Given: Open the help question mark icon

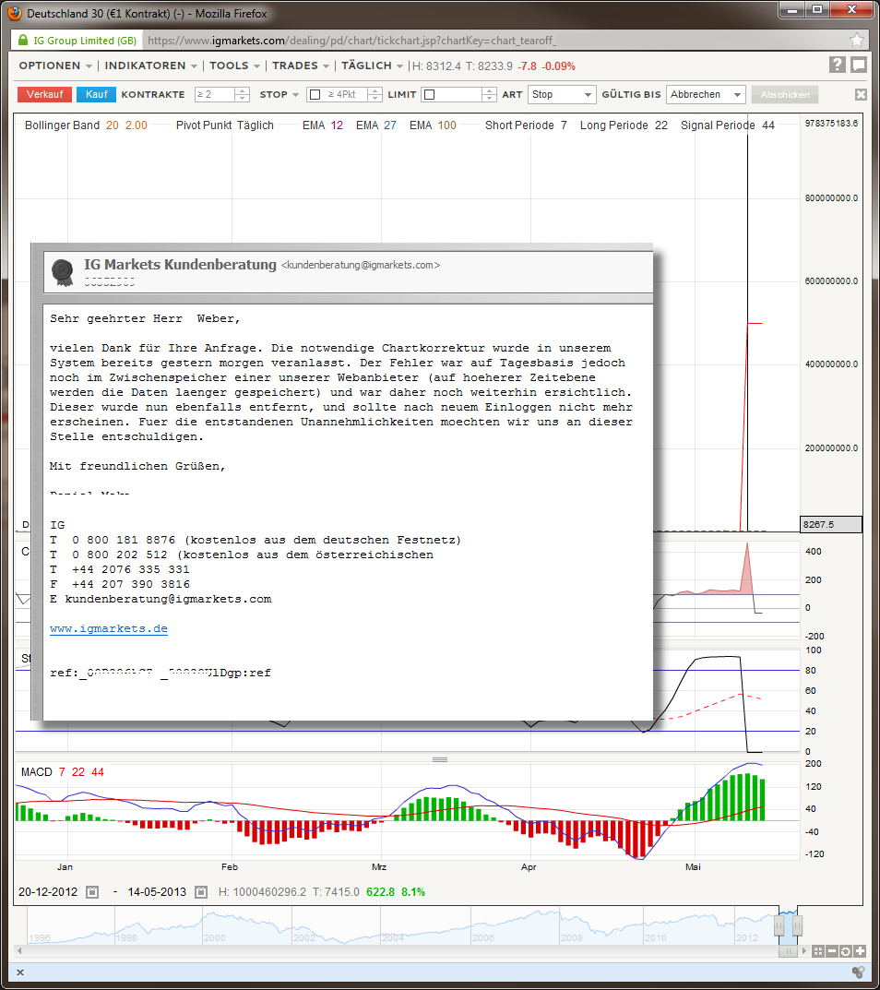Looking at the screenshot, I should click(837, 65).
